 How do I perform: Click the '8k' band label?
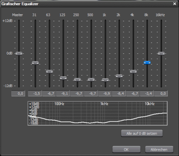(x=146, y=15)
